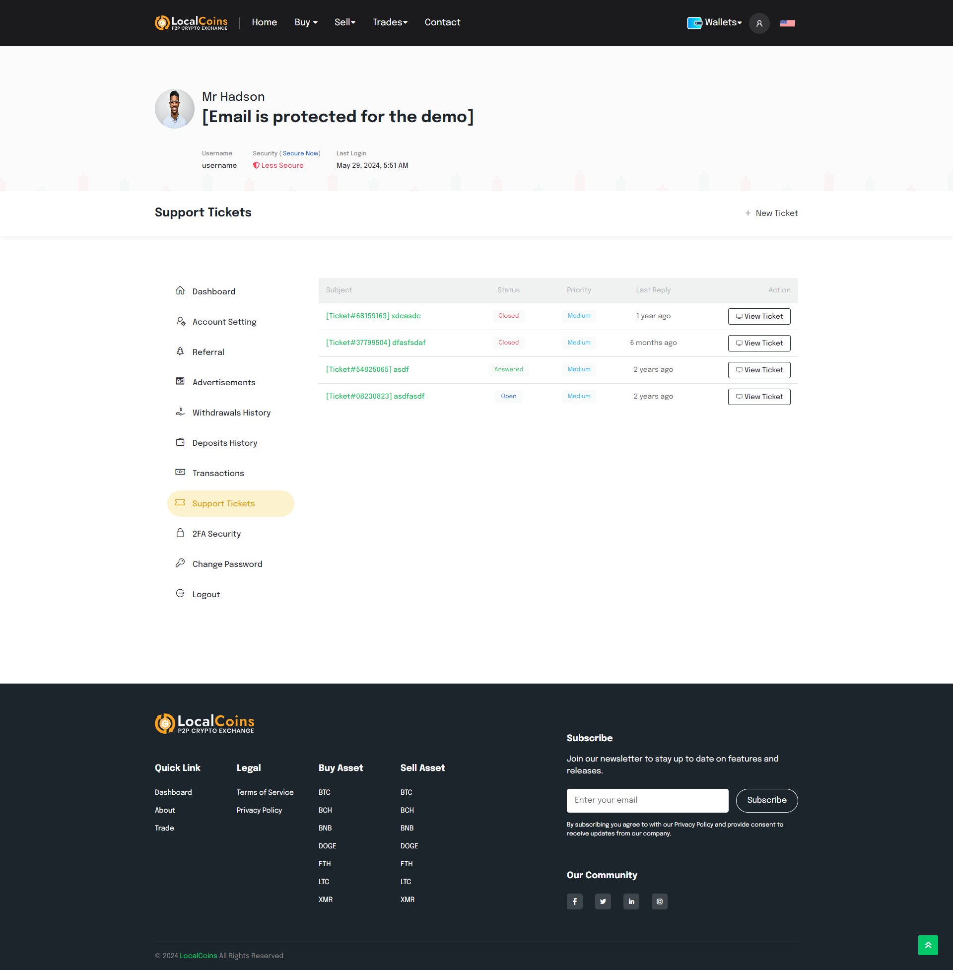Viewport: 953px width, 970px height.
Task: Open the Buy dropdown menu
Action: 305,22
